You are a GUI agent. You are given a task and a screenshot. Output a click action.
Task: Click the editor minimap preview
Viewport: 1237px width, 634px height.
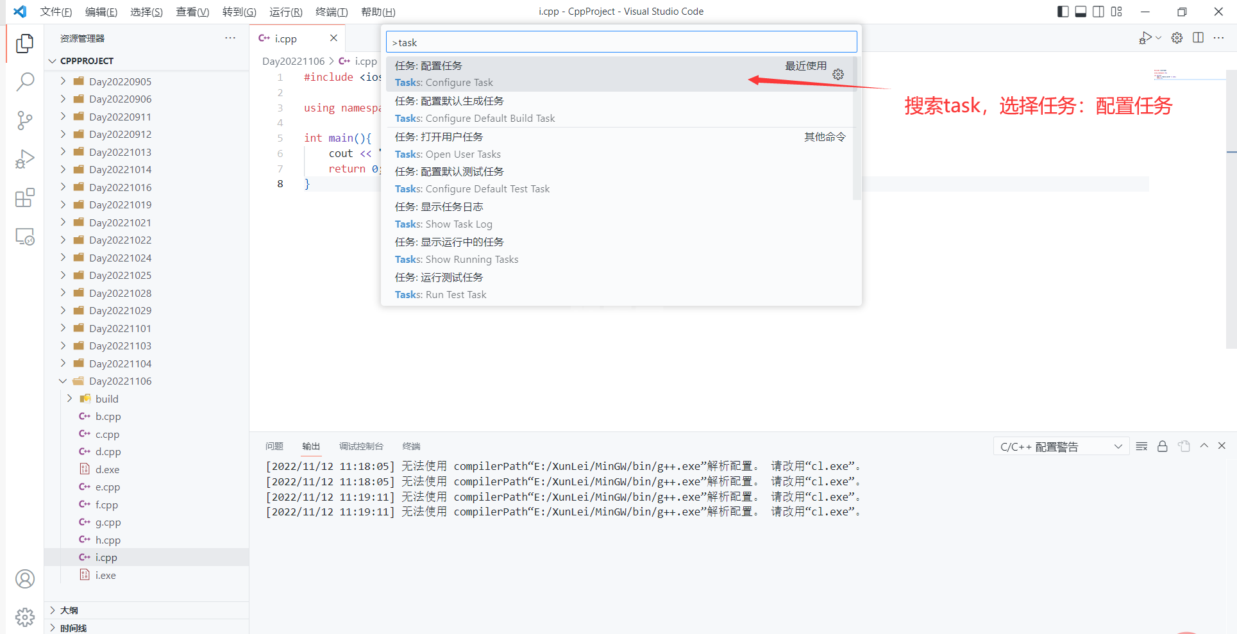coord(1165,74)
